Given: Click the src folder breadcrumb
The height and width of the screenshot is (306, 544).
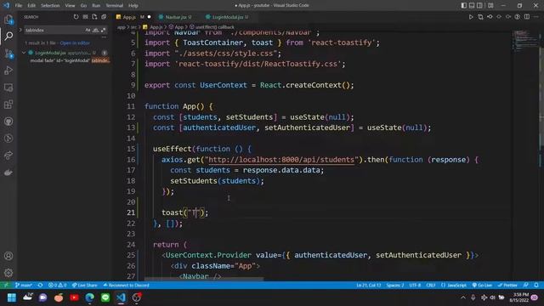Looking at the screenshot, I should (x=133, y=26).
